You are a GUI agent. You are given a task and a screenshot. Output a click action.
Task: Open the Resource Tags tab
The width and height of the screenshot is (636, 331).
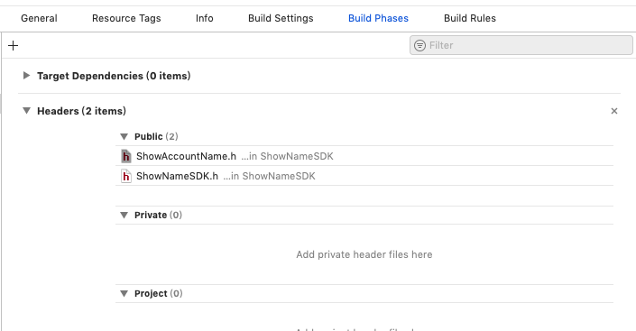click(126, 18)
